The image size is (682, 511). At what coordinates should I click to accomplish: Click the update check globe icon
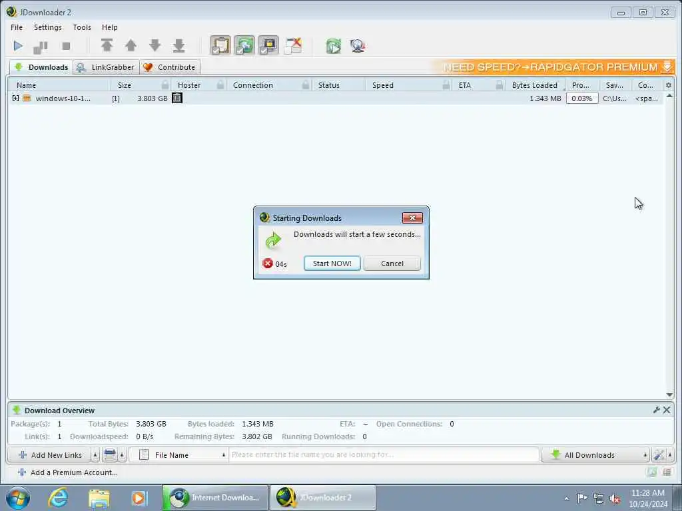coord(358,46)
